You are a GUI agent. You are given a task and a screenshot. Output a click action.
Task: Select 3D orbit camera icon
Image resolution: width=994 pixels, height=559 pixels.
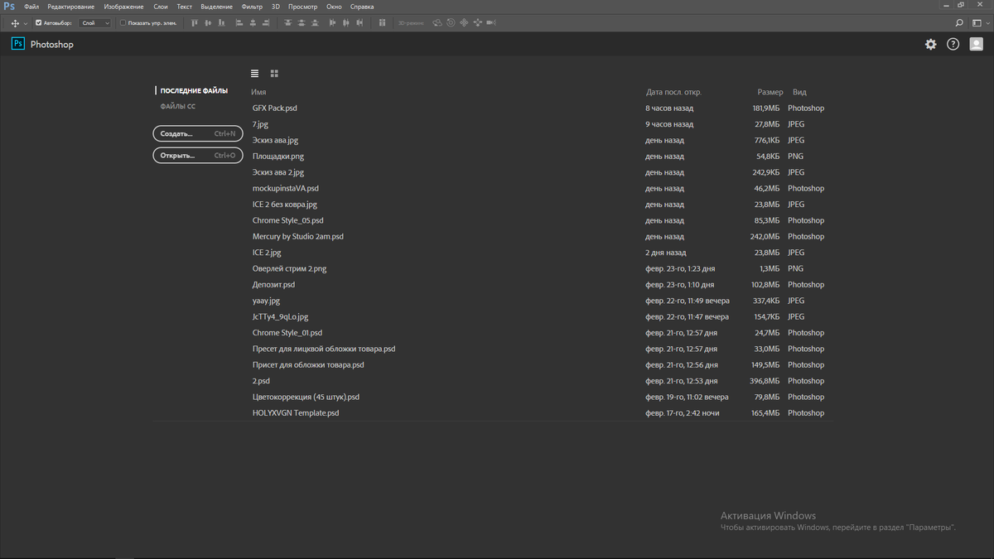(437, 23)
